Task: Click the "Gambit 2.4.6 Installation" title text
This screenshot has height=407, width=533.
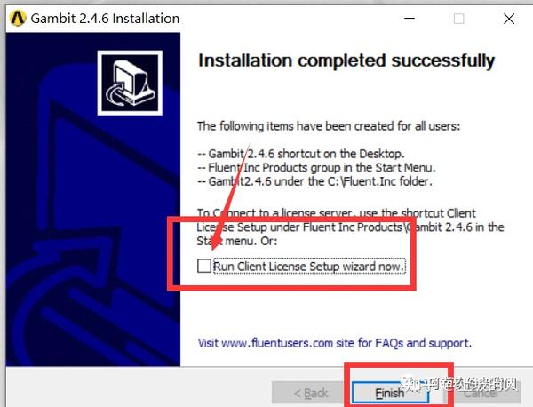Action: click(105, 19)
